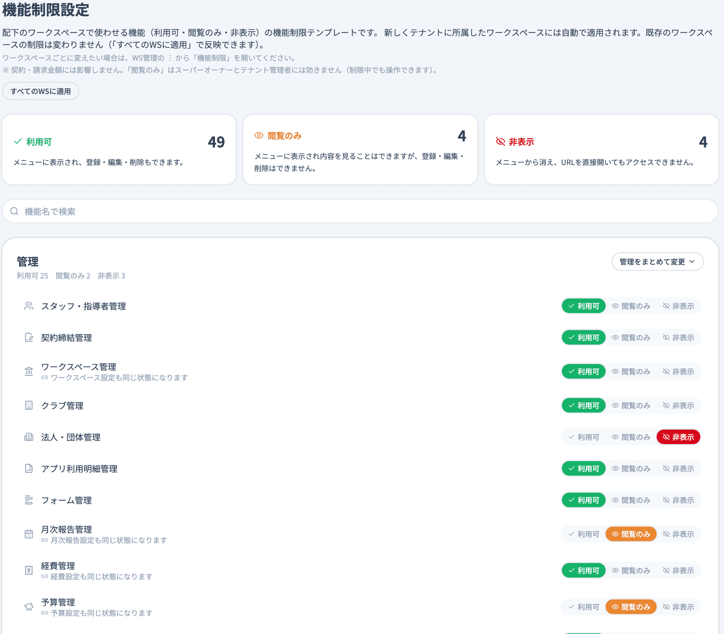Set クラブ管理 to 非表示

(678, 406)
